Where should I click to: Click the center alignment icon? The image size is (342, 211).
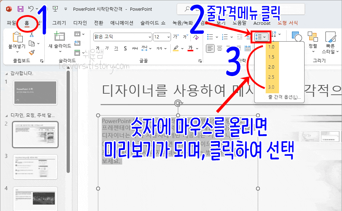pyautogui.click(x=219, y=48)
